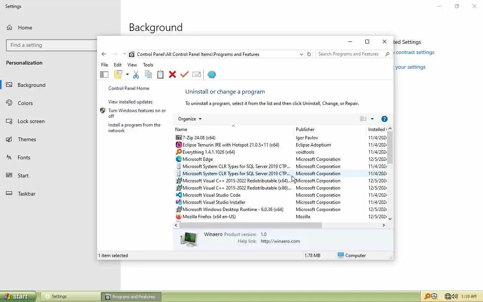
Task: Click the scroll-down arrow of program list
Action: coord(390,219)
